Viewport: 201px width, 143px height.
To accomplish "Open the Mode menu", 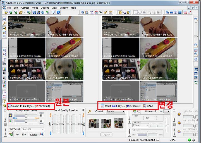I will click(35, 8).
